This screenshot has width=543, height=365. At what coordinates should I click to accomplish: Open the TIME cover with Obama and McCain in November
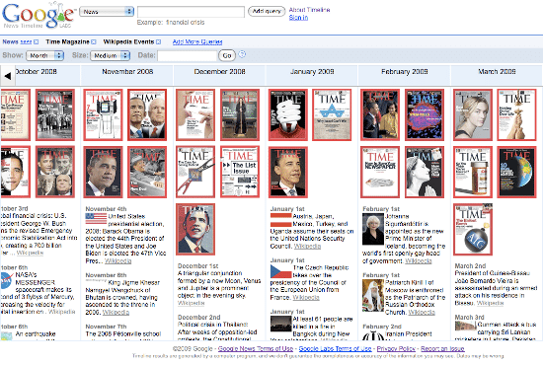click(x=147, y=114)
